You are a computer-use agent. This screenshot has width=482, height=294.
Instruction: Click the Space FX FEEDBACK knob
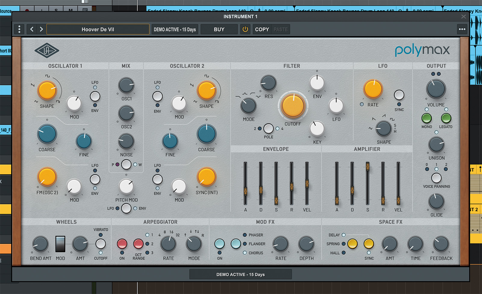[441, 244]
